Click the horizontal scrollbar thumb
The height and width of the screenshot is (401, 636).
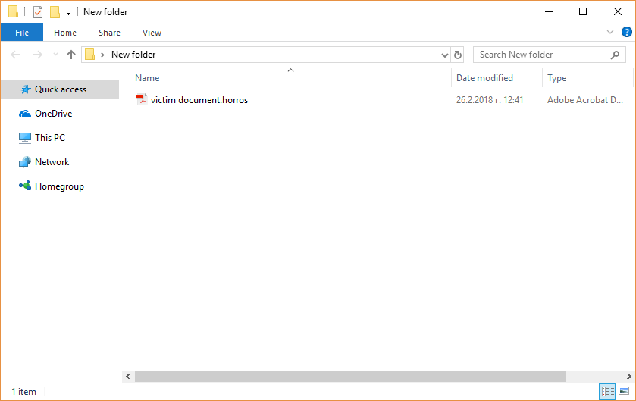click(x=350, y=376)
